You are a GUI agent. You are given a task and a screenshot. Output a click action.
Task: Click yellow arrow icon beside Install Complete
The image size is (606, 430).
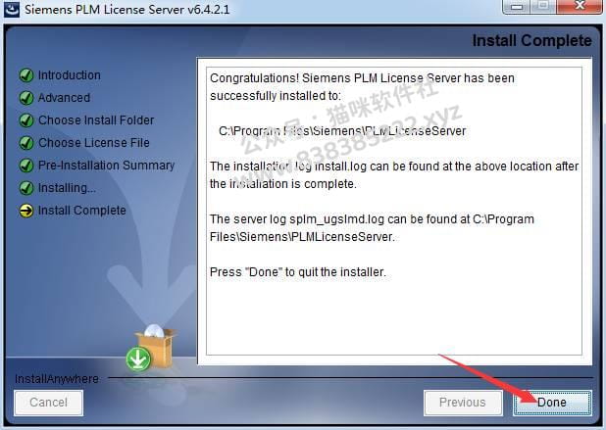point(26,211)
